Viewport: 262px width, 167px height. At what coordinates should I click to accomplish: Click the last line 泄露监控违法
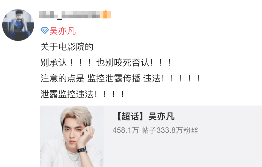[67, 94]
